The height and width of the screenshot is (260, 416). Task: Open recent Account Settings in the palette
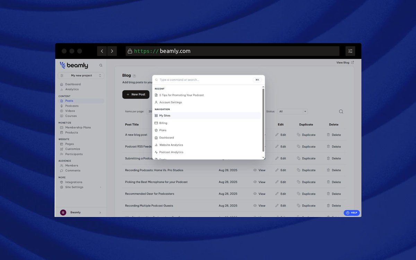(x=207, y=102)
